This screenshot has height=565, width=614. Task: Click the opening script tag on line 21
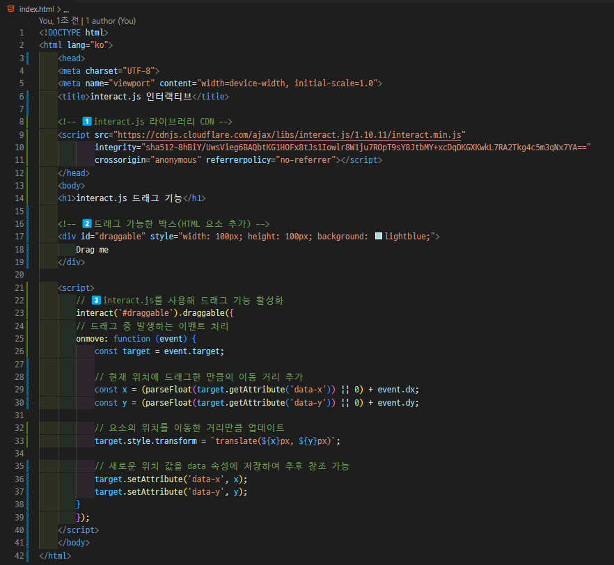pos(76,287)
